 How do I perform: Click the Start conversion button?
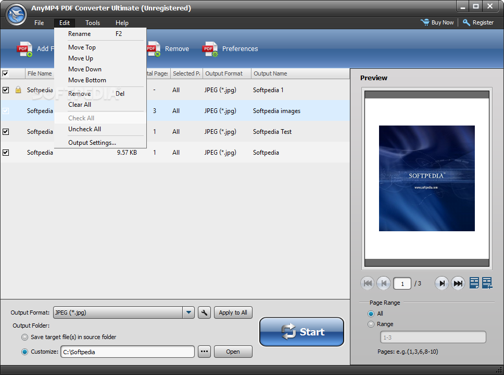tap(301, 332)
